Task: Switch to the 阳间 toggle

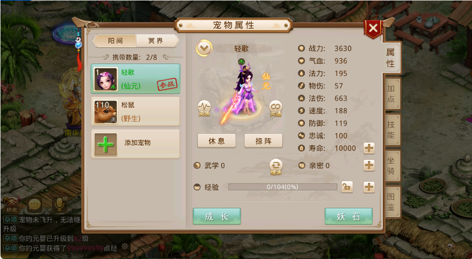Action: pyautogui.click(x=114, y=41)
